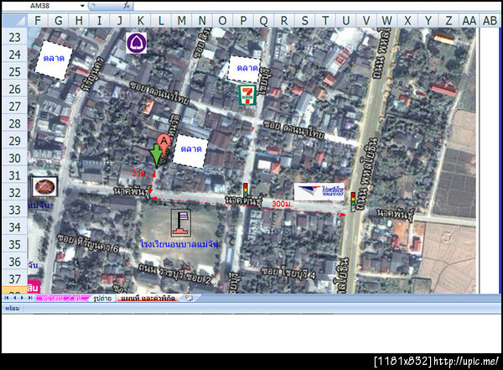This screenshot has height=370, width=503.
Task: Click the formula bar input area
Action: (316, 6)
